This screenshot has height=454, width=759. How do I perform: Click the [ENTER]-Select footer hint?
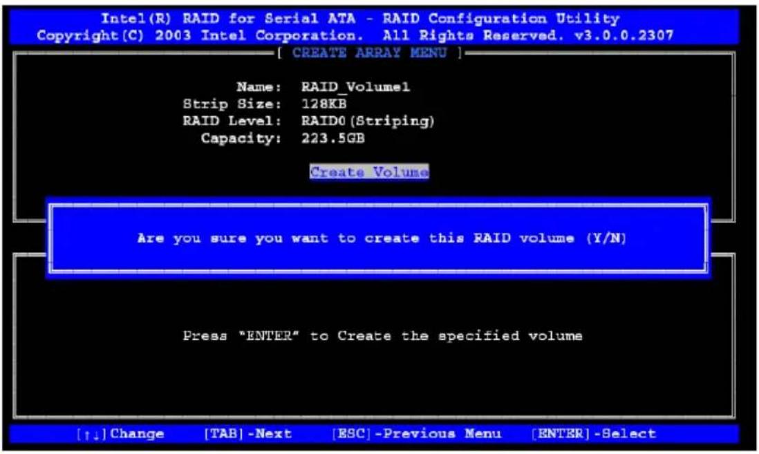pos(594,434)
